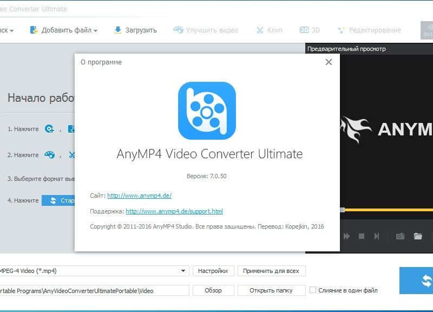The width and height of the screenshot is (433, 312).
Task: Click the scissors icon in step 2
Action: pos(72,155)
